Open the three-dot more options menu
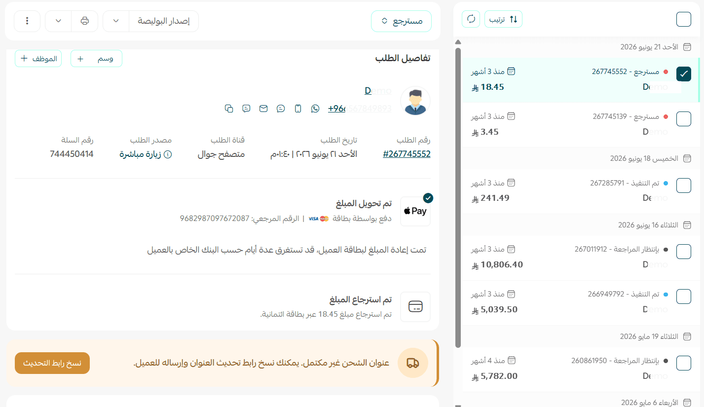Viewport: 704px width, 407px height. (x=27, y=21)
